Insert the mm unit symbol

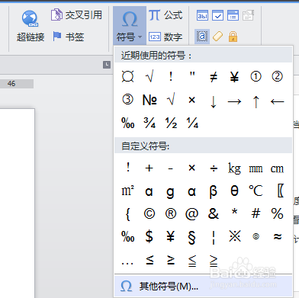(x=256, y=168)
